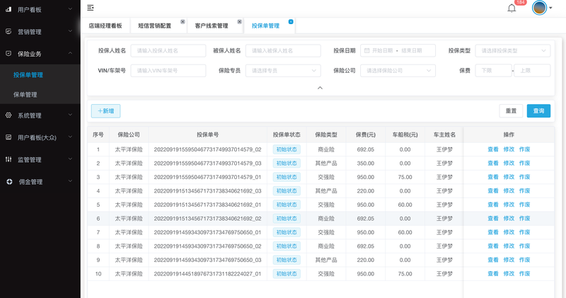
Task: Close the 投保单管理 tab
Action: click(x=291, y=22)
